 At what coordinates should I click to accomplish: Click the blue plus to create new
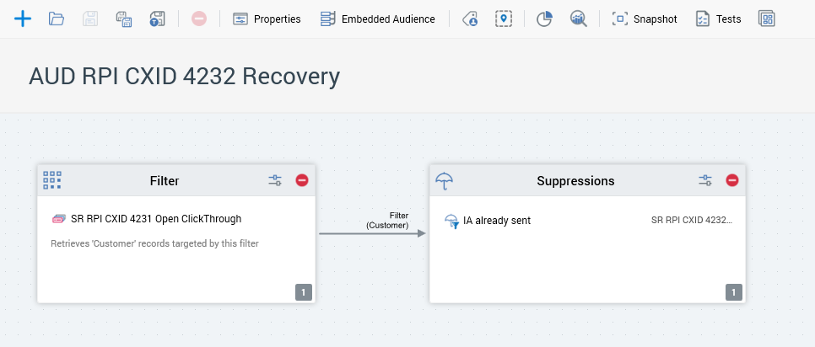coord(23,19)
